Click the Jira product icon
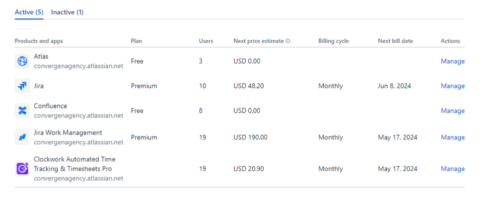 pos(23,86)
